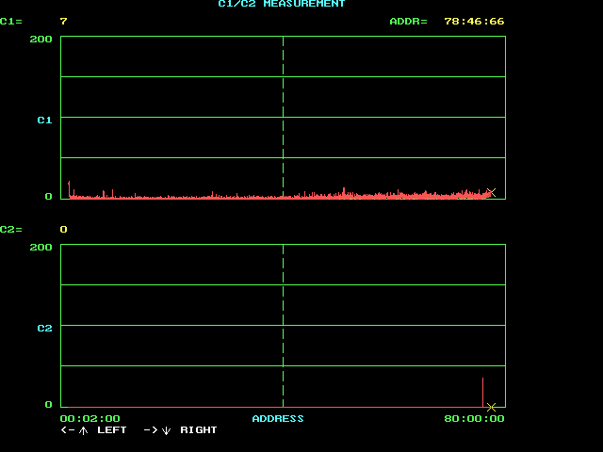Click the left arrow key hint

point(68,430)
